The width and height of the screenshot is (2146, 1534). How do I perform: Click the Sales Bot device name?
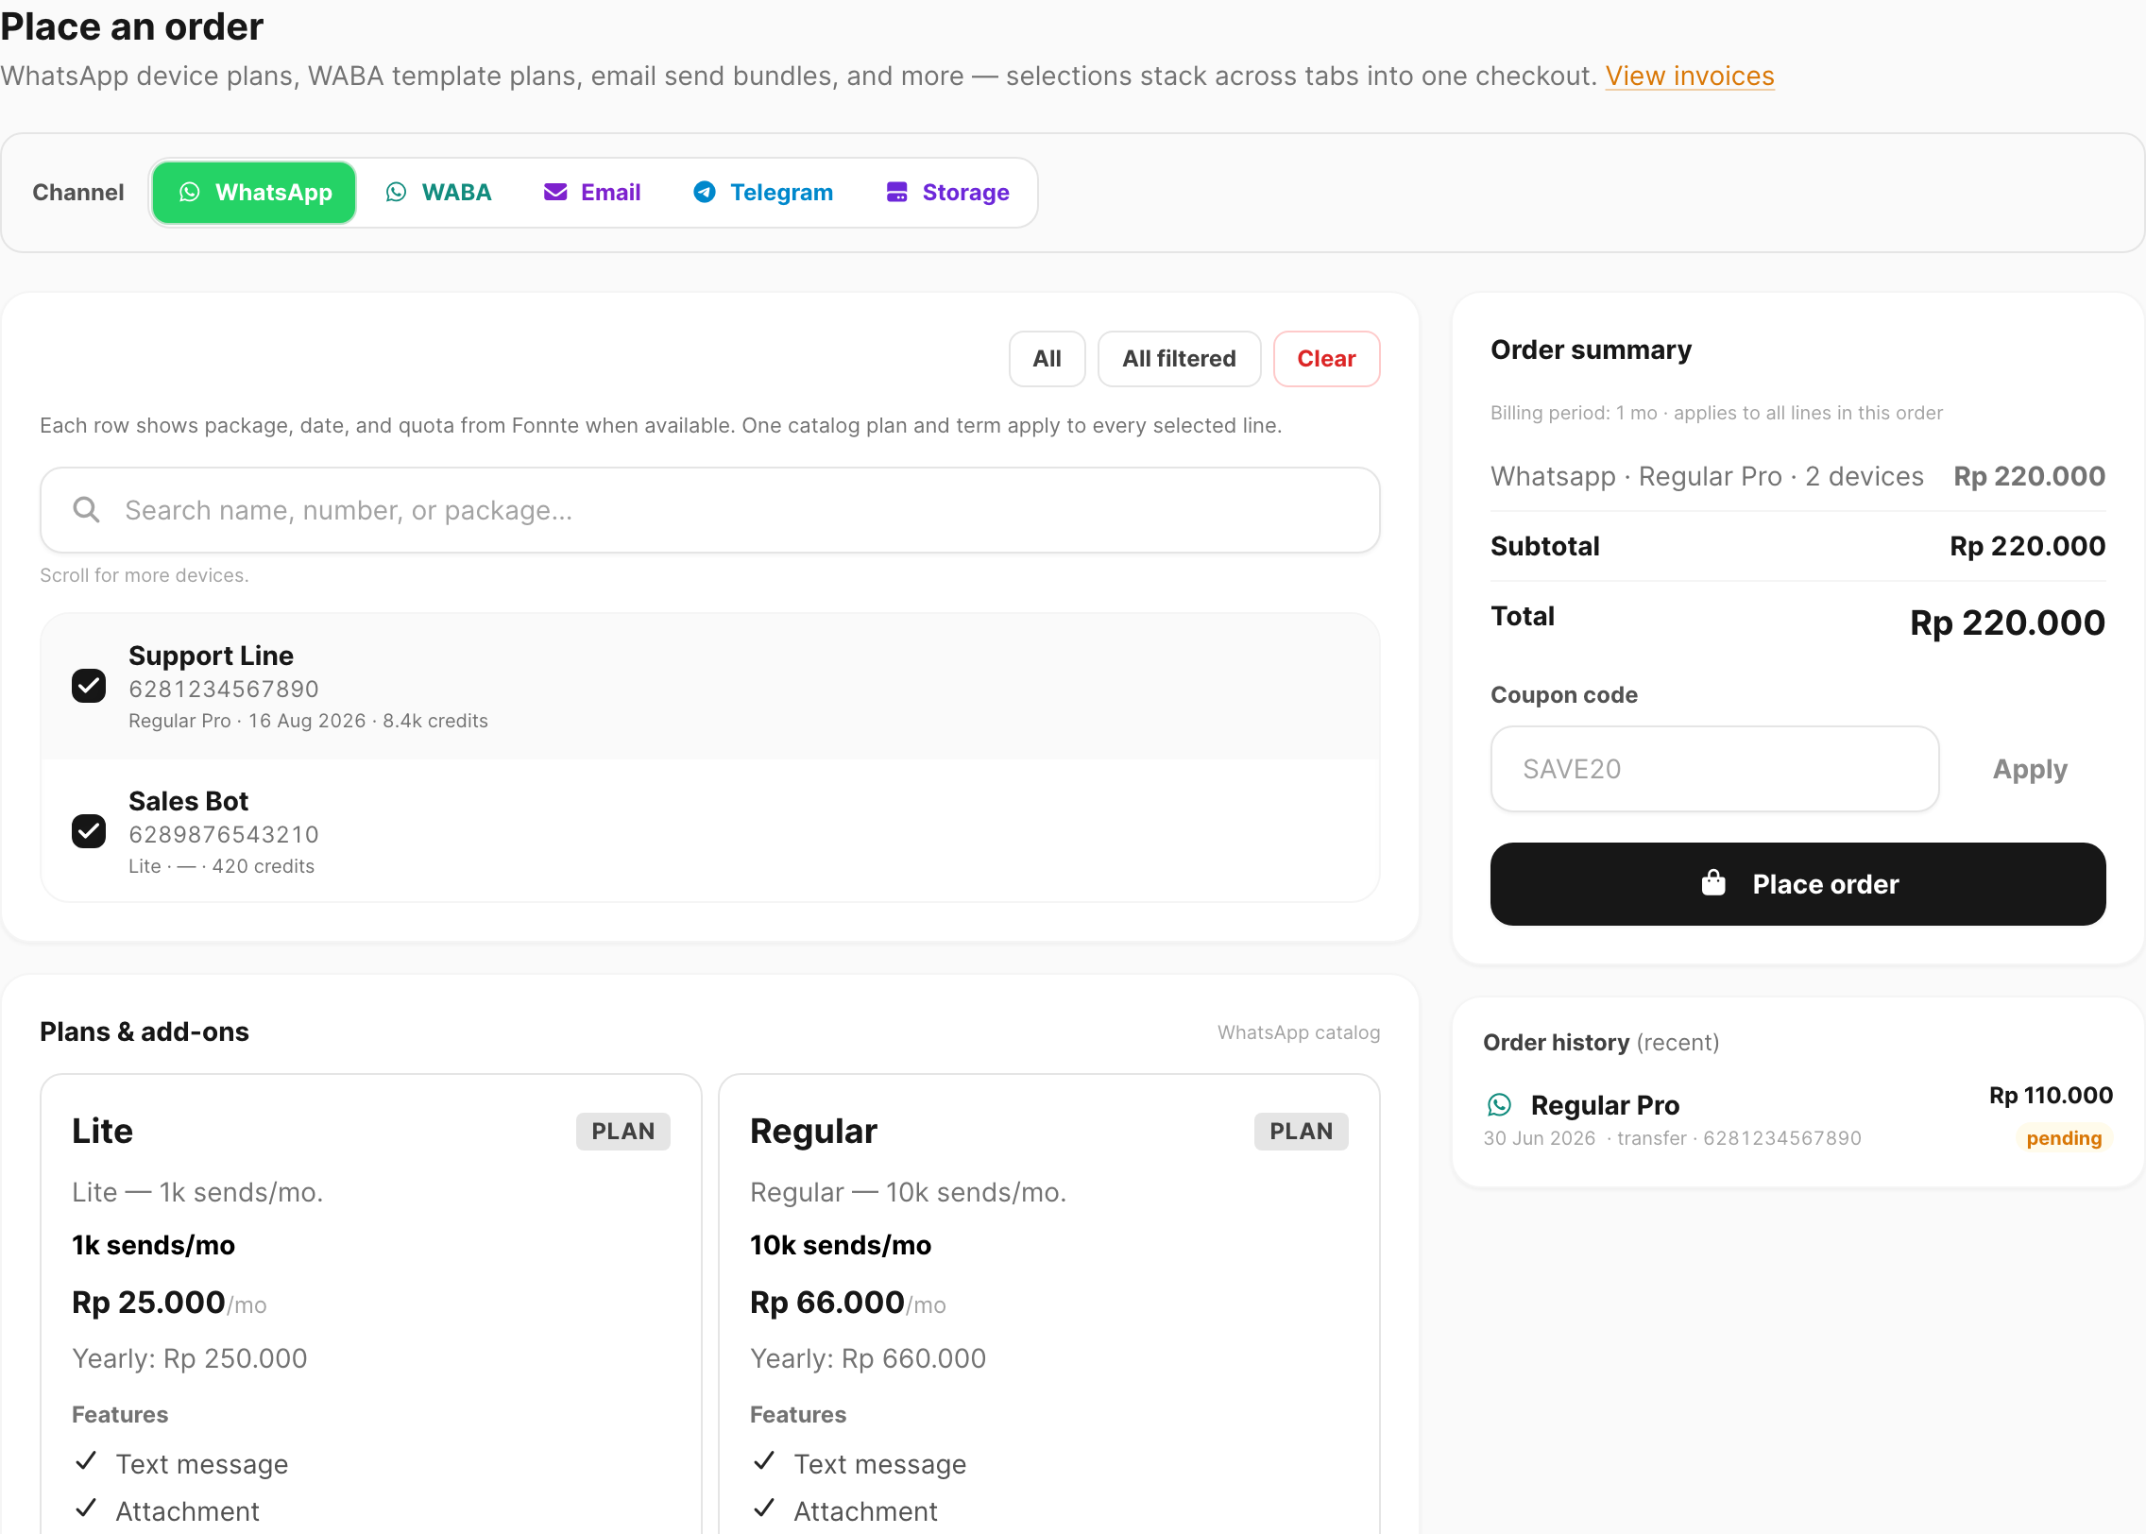pos(188,801)
